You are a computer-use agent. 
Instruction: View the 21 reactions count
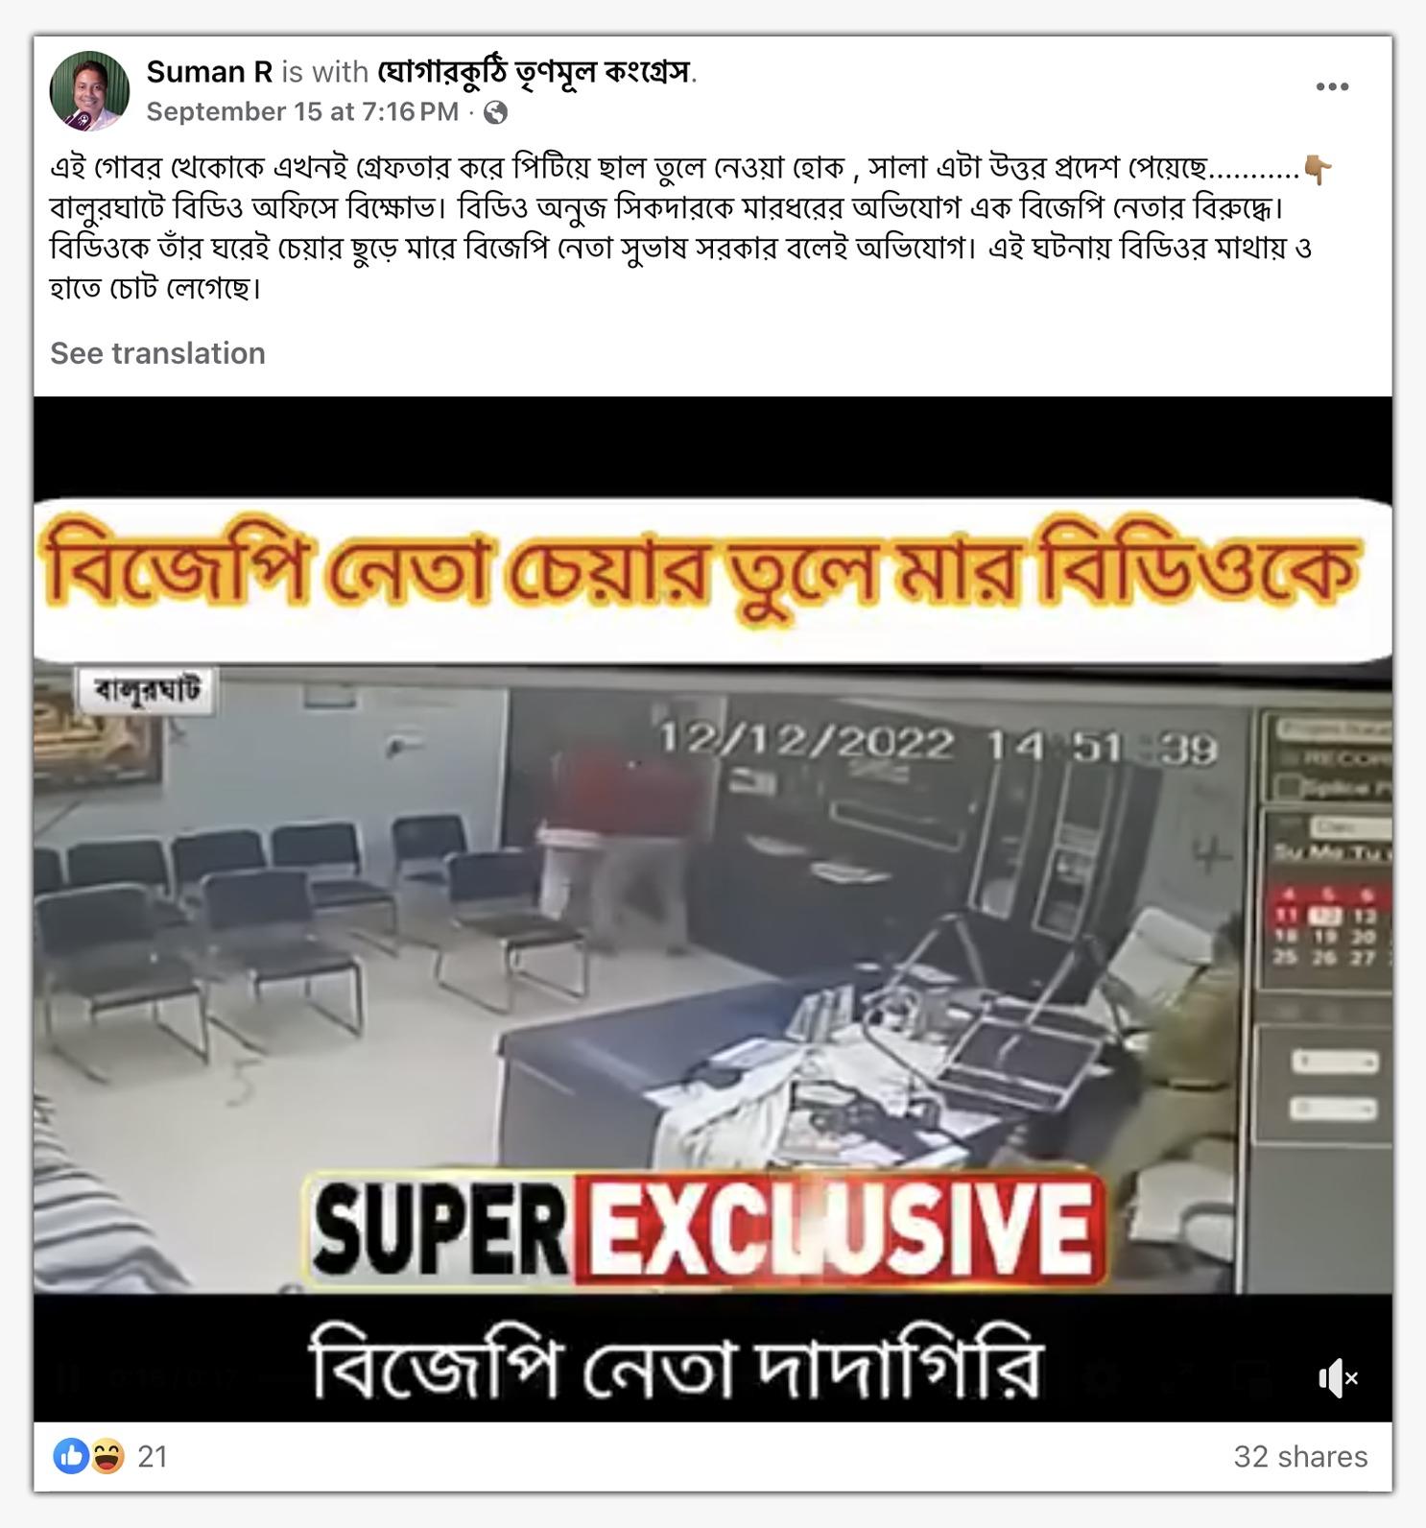(x=153, y=1456)
